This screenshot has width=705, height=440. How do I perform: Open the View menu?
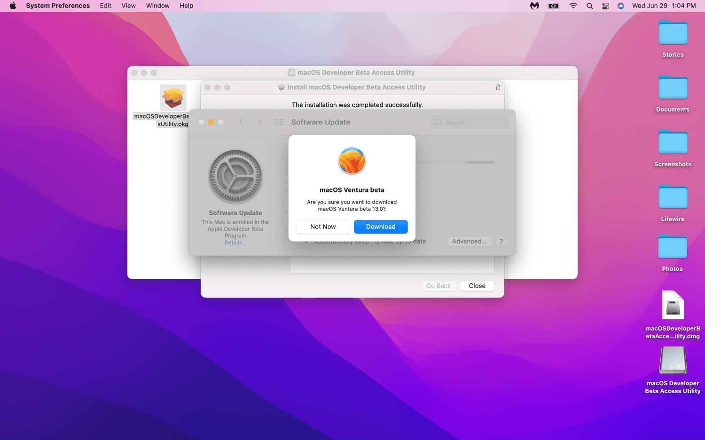pos(128,6)
